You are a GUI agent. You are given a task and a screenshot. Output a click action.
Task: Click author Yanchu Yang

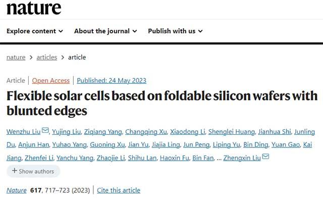[75, 158]
